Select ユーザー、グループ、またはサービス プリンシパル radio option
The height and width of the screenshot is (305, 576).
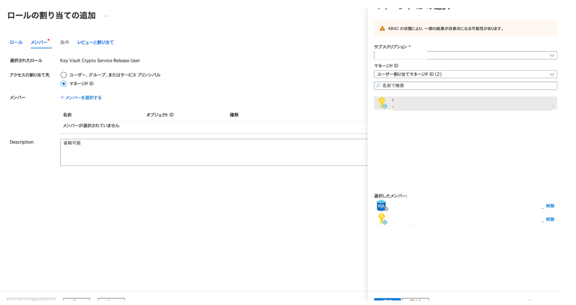64,75
